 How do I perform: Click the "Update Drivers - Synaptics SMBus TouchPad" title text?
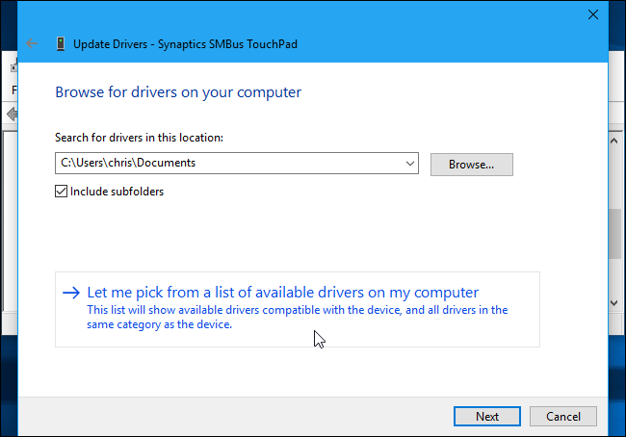click(187, 43)
